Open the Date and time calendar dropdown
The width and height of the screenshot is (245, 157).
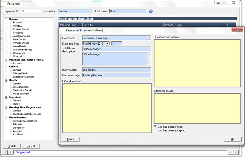point(107,43)
